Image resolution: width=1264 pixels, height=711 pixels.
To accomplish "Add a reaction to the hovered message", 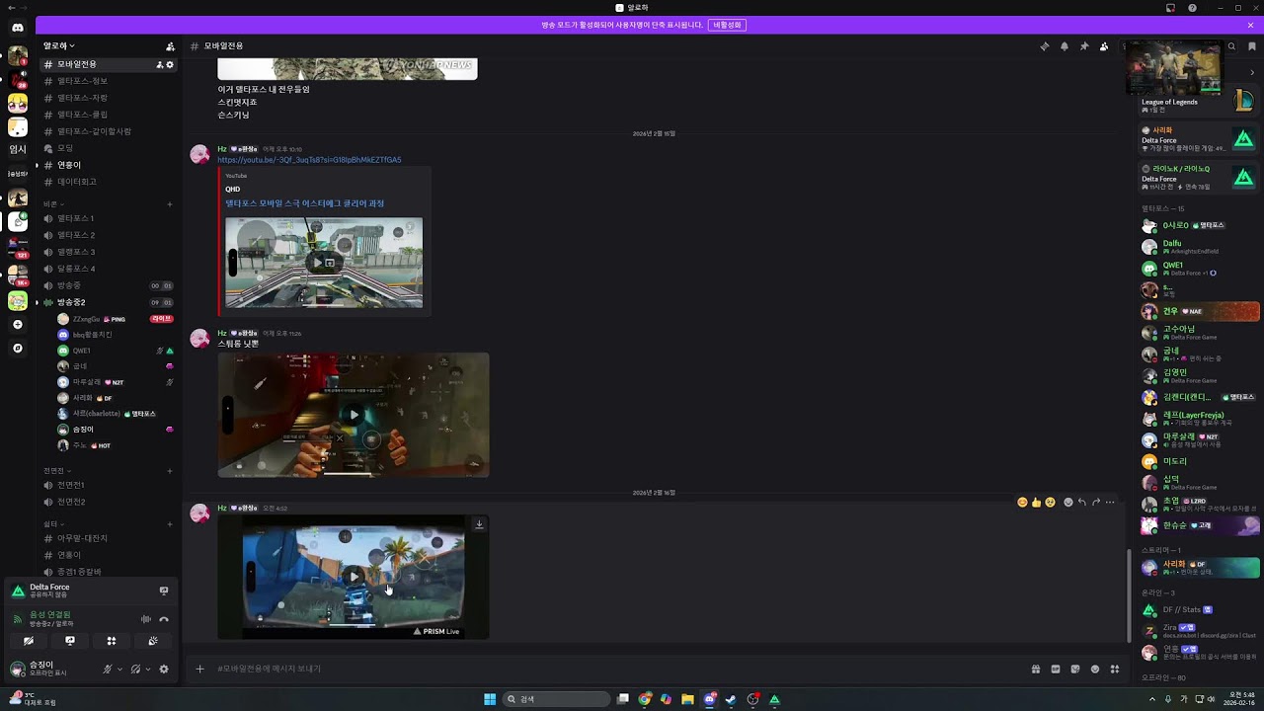I will pyautogui.click(x=1067, y=502).
